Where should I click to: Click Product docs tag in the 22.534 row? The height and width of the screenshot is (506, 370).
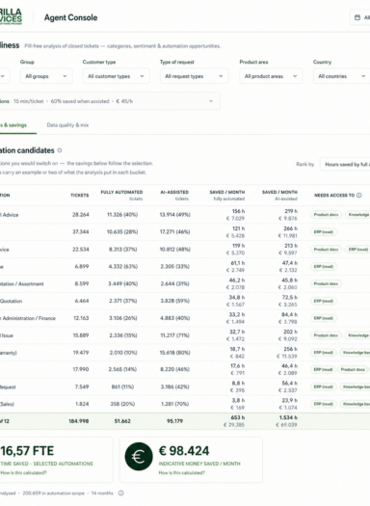(326, 250)
